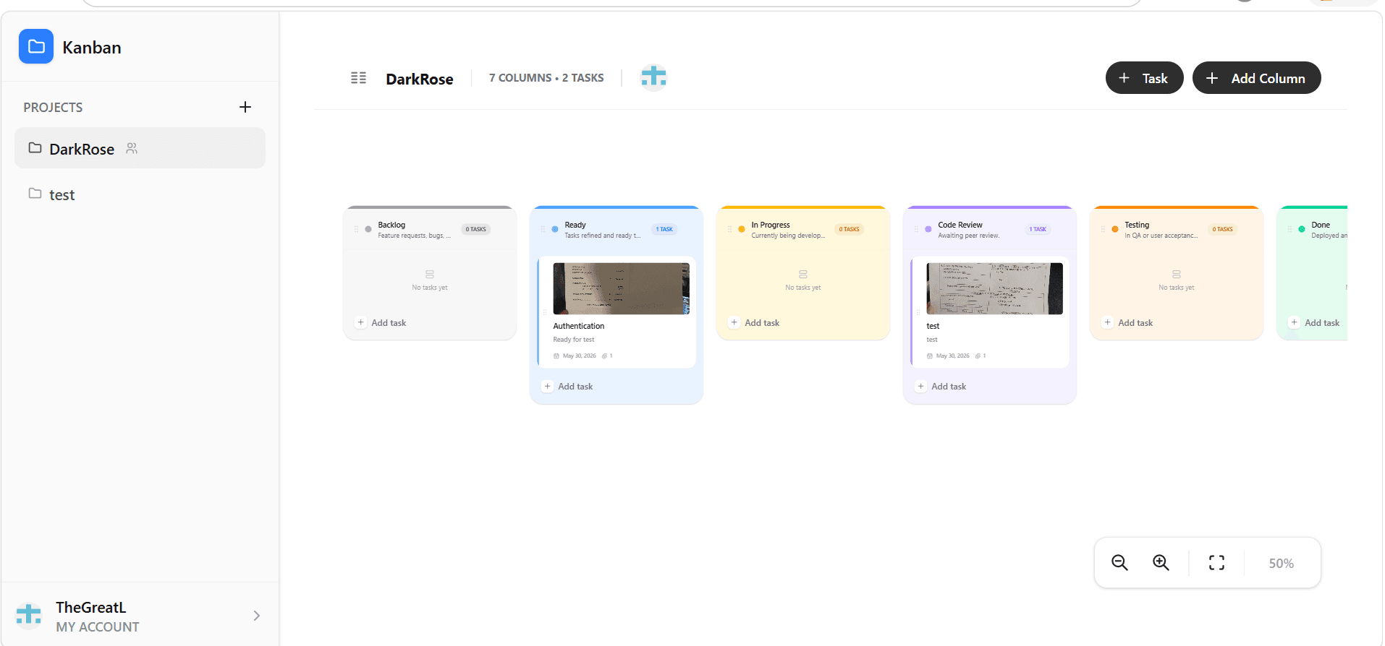Screen dimensions: 1385x646
Task: Click the Add Column button
Action: [1256, 77]
